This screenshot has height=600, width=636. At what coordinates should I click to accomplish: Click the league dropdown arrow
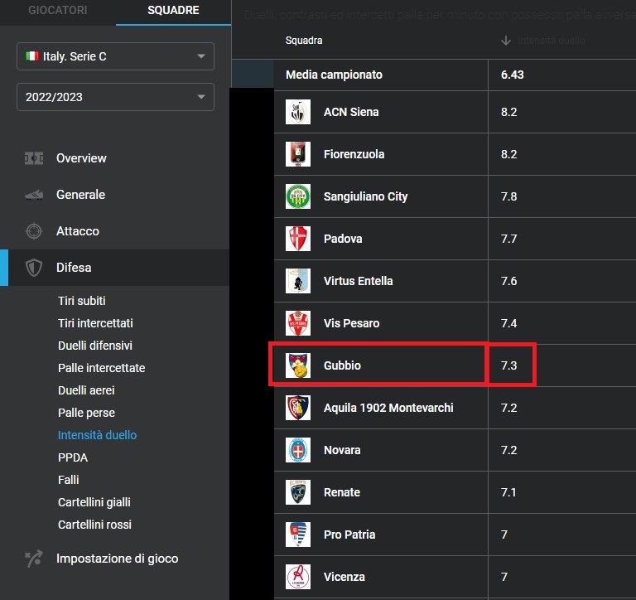coord(201,56)
